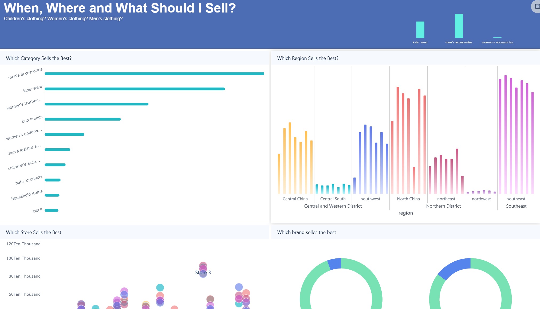Click the men's accessories category bar
Image resolution: width=540 pixels, height=309 pixels.
(x=154, y=74)
